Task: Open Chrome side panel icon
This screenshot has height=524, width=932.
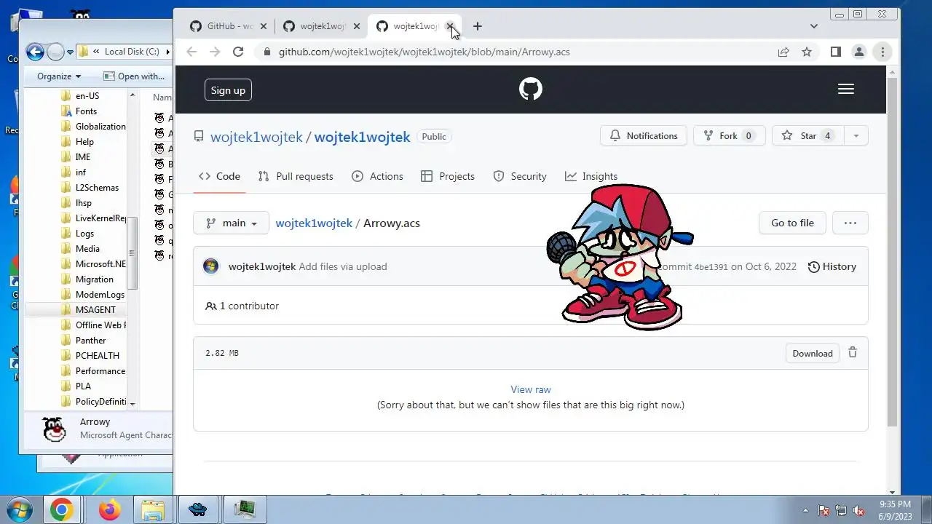Action: (836, 52)
